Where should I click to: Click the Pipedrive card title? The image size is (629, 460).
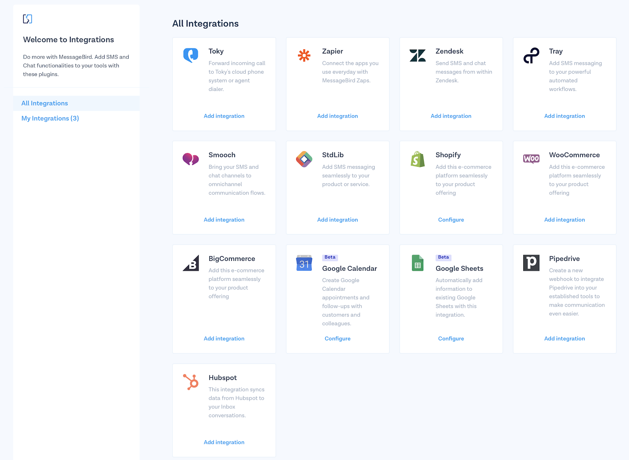pos(564,259)
